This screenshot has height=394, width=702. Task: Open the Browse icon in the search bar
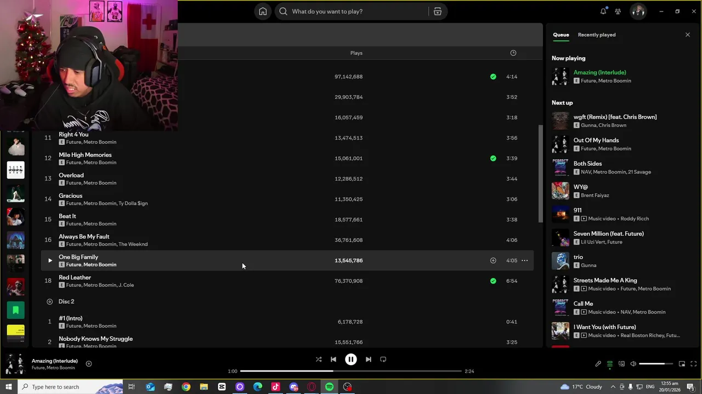point(438,11)
